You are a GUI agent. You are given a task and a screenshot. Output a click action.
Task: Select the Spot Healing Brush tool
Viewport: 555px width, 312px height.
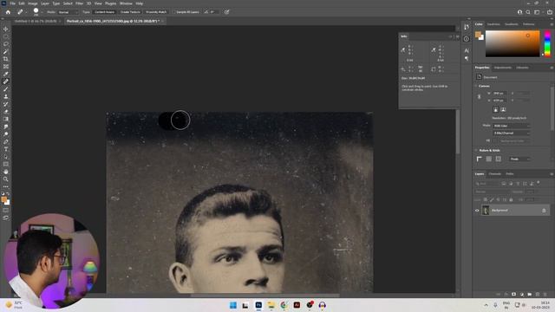click(x=6, y=81)
